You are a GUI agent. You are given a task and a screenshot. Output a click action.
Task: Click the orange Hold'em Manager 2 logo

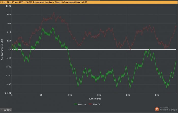point(157,109)
